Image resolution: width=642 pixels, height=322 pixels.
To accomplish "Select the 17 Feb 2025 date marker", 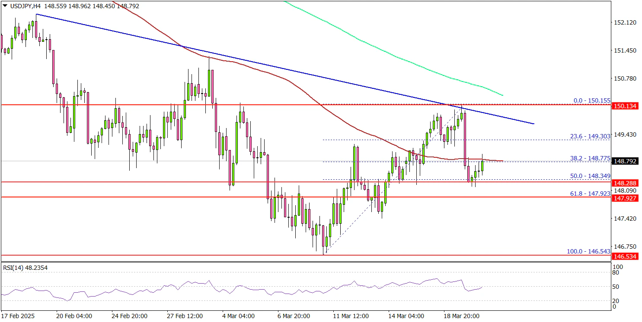I will 18,316.
